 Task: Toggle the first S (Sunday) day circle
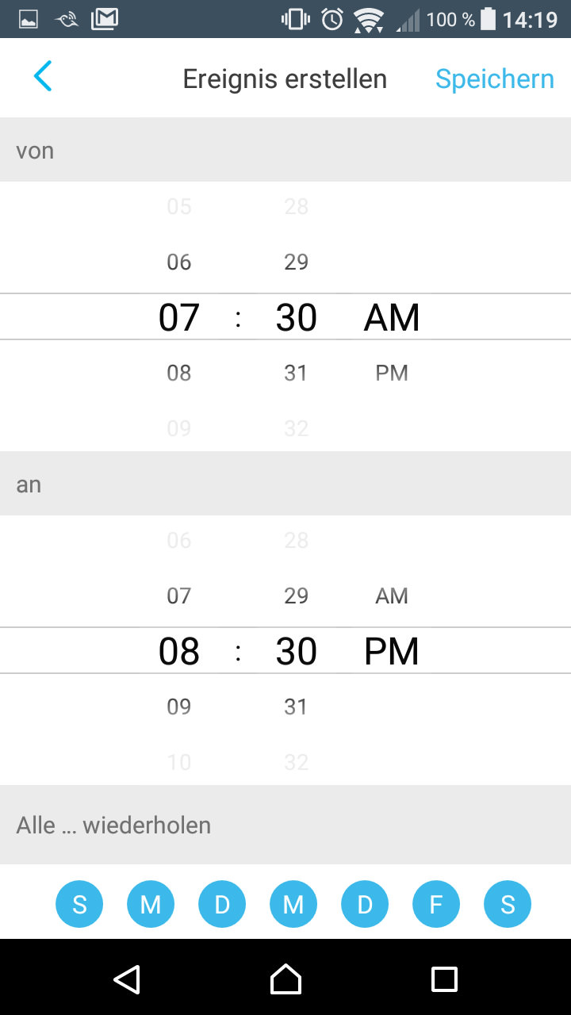pos(79,904)
